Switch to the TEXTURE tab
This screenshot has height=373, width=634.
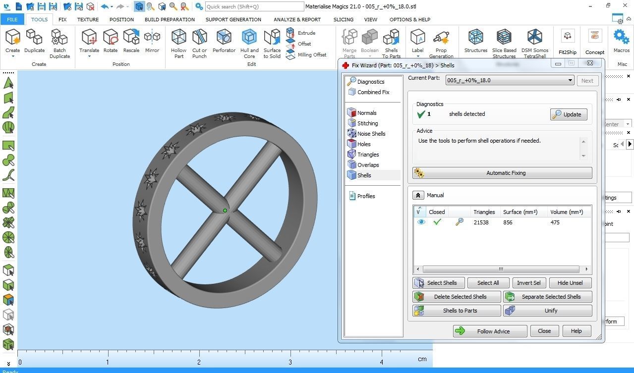click(x=88, y=19)
